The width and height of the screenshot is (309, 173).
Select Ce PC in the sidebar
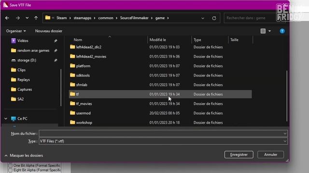[x=22, y=119]
